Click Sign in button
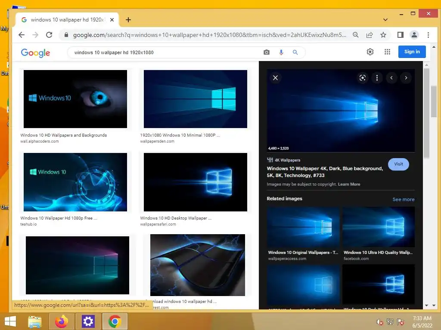 click(412, 52)
